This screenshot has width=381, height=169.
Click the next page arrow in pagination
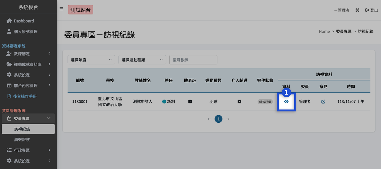coord(228,119)
